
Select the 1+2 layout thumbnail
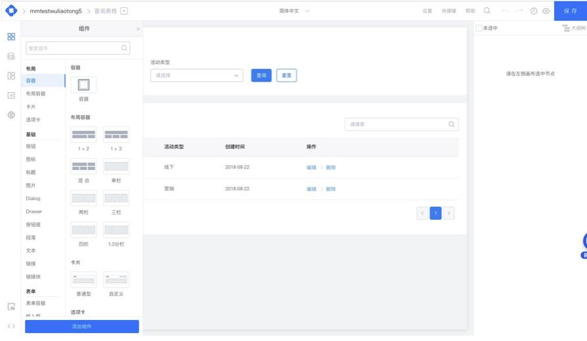[x=83, y=134]
